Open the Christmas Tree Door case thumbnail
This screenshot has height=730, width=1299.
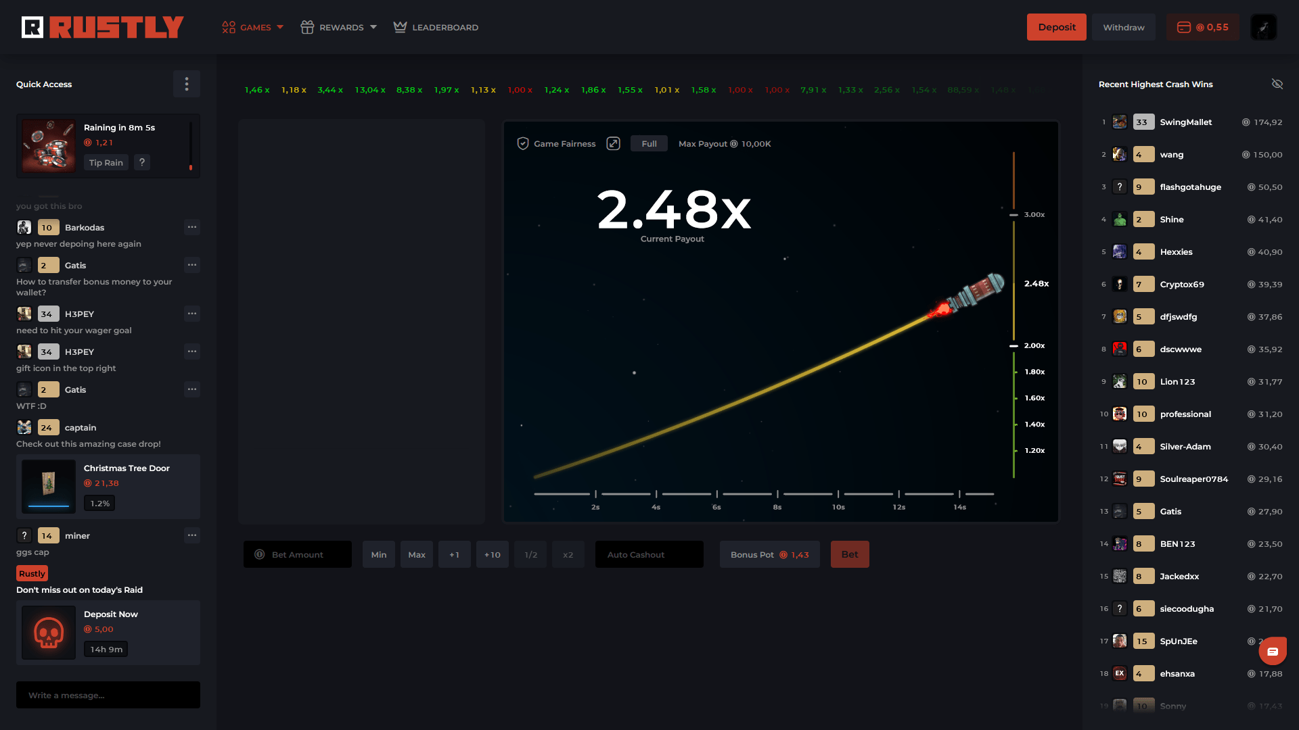pyautogui.click(x=49, y=487)
